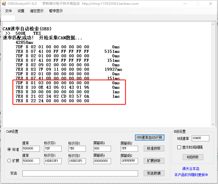Click log row '7E0 8 30 00 00'

pos(67,92)
